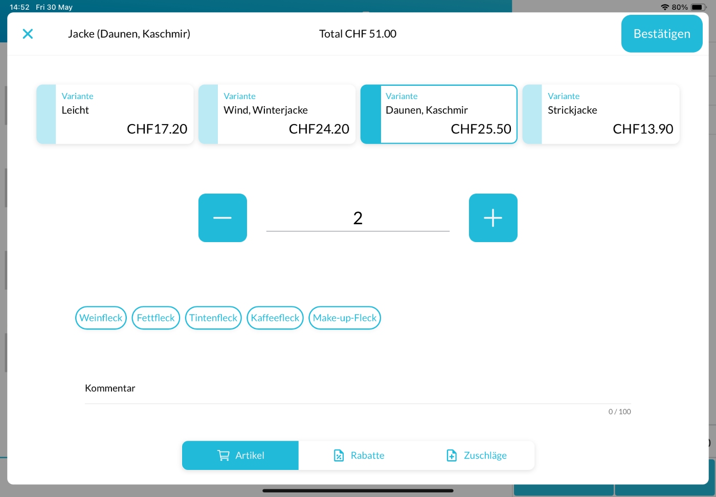This screenshot has width=716, height=497.
Task: Click the 0 / 100 character counter
Action: point(619,412)
